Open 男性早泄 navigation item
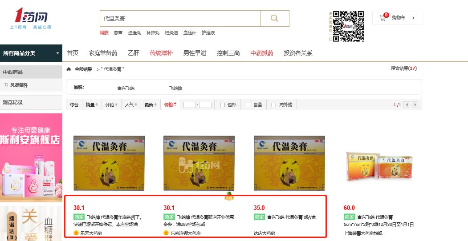 (x=195, y=53)
